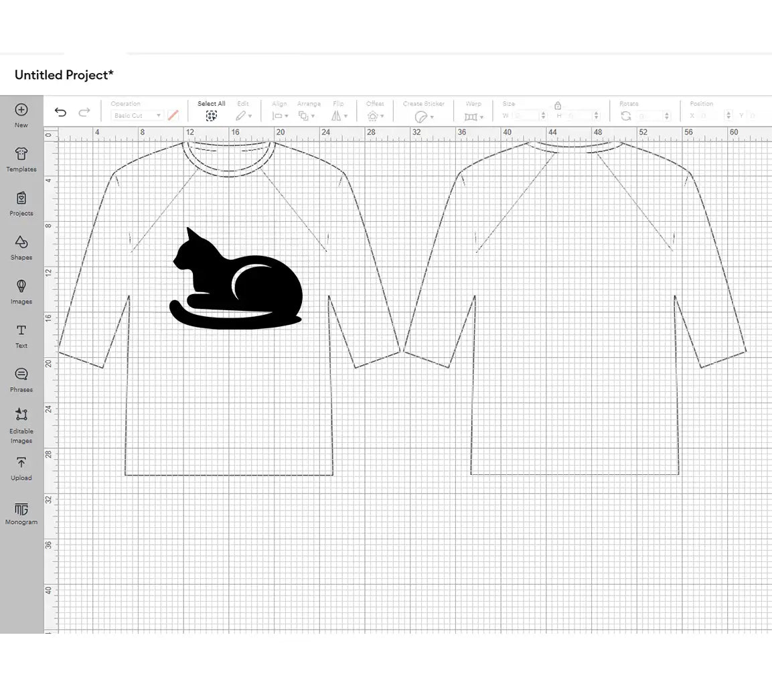Open the Arrange dropdown
Image resolution: width=772 pixels, height=686 pixels.
coord(306,116)
